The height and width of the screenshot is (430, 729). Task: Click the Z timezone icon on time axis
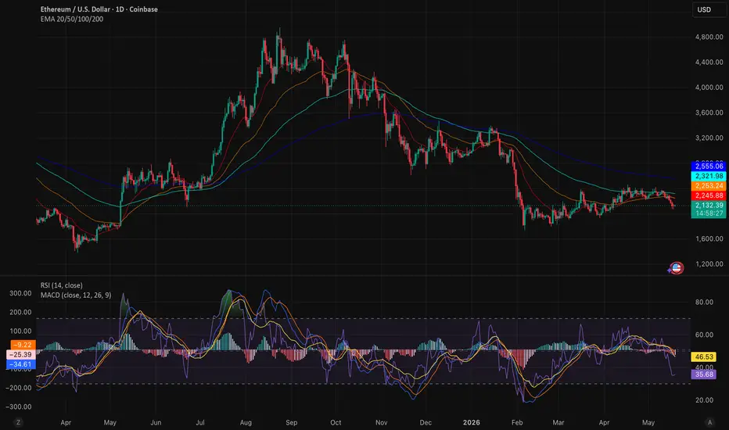coord(18,422)
